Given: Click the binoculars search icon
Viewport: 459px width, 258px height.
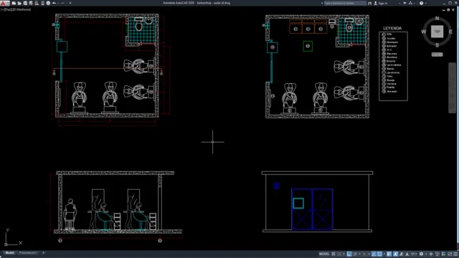Looking at the screenshot, I should coord(370,3).
